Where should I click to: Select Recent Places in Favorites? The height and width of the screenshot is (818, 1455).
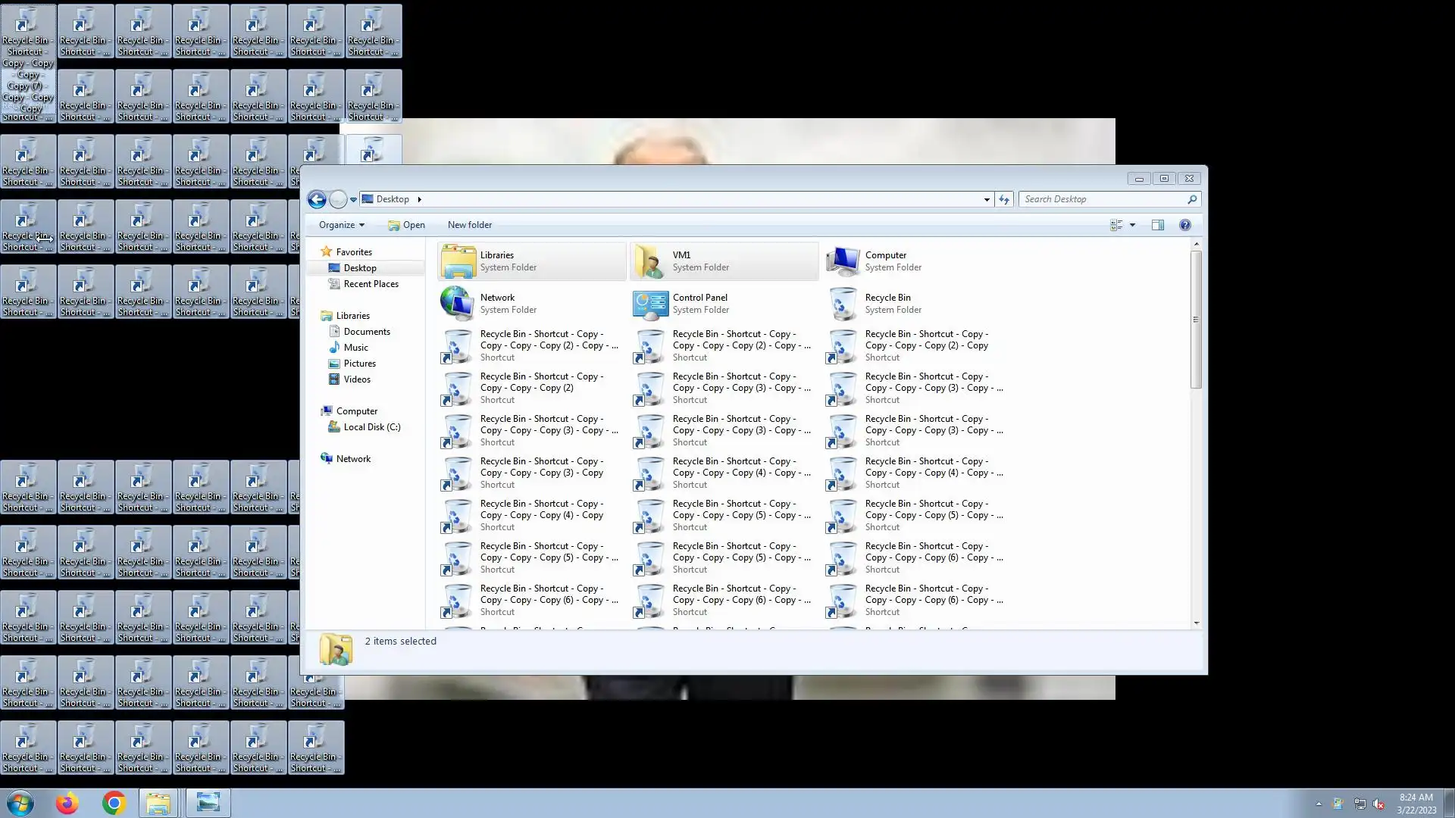pyautogui.click(x=371, y=284)
